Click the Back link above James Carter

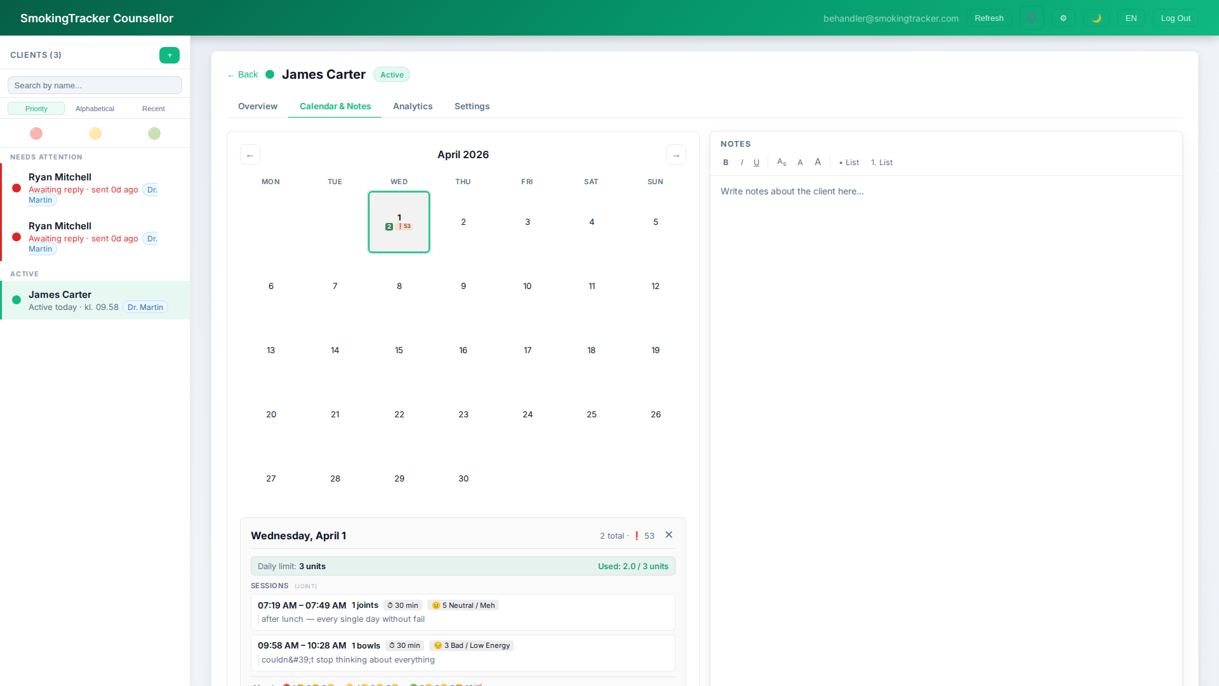(x=241, y=74)
